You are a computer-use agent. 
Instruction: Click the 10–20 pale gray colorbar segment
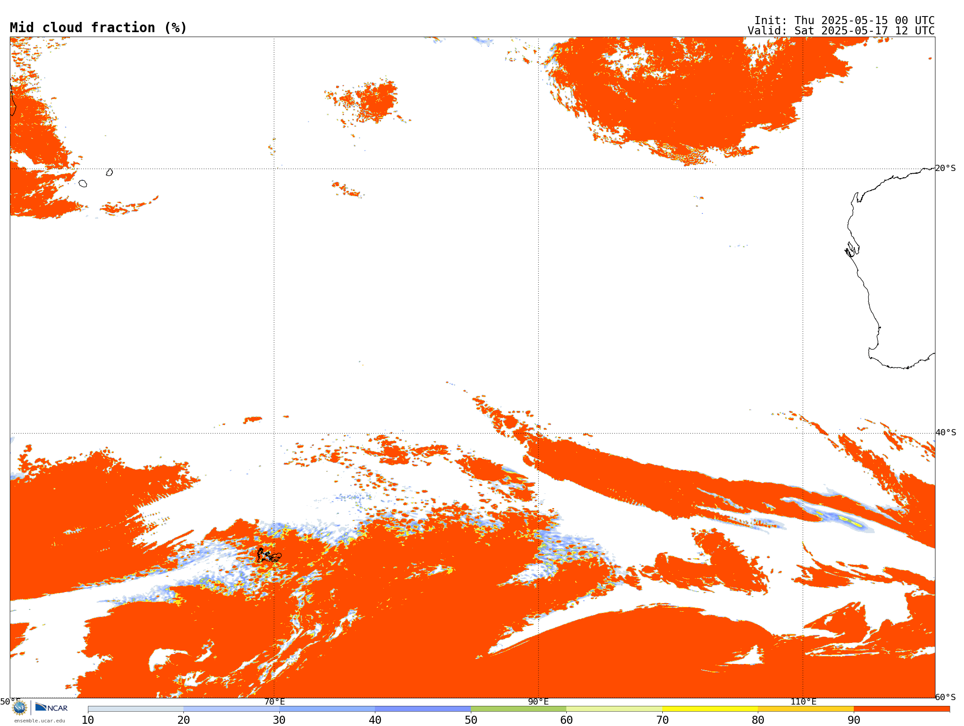click(x=136, y=709)
